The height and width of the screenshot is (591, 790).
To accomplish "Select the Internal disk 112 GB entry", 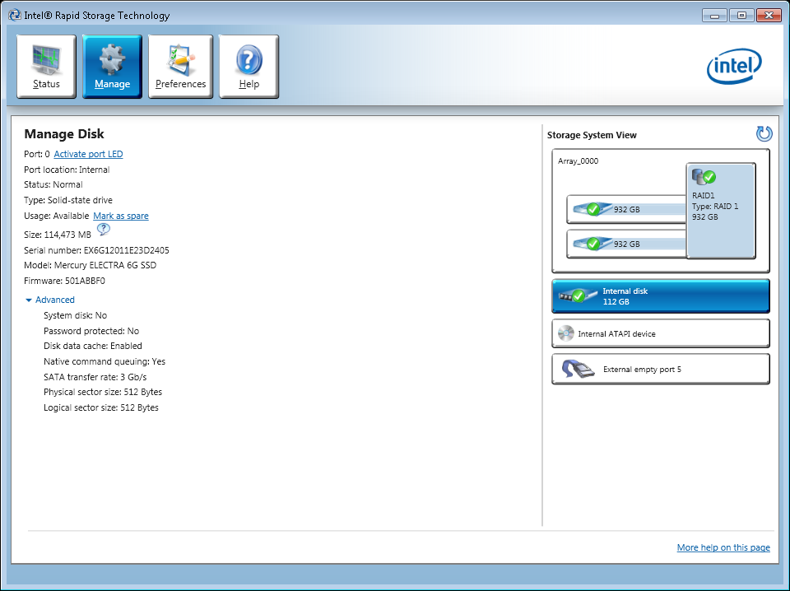I will 660,295.
